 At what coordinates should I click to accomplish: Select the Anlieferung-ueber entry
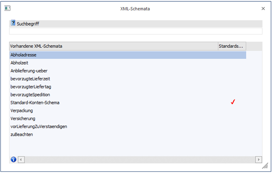coord(26,71)
